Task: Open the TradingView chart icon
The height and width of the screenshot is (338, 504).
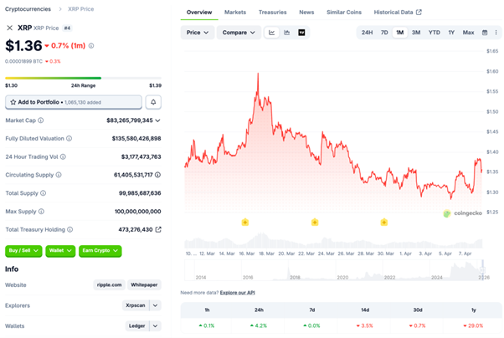Action: pos(301,33)
